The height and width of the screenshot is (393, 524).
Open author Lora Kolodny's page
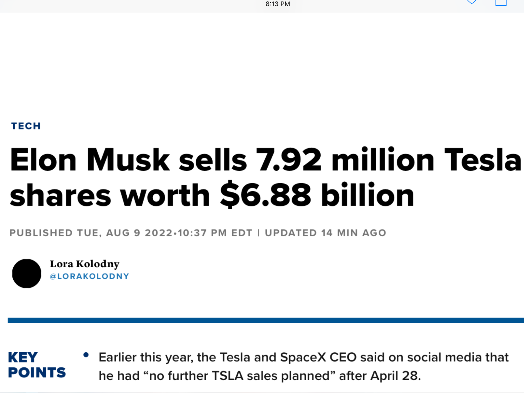84,264
